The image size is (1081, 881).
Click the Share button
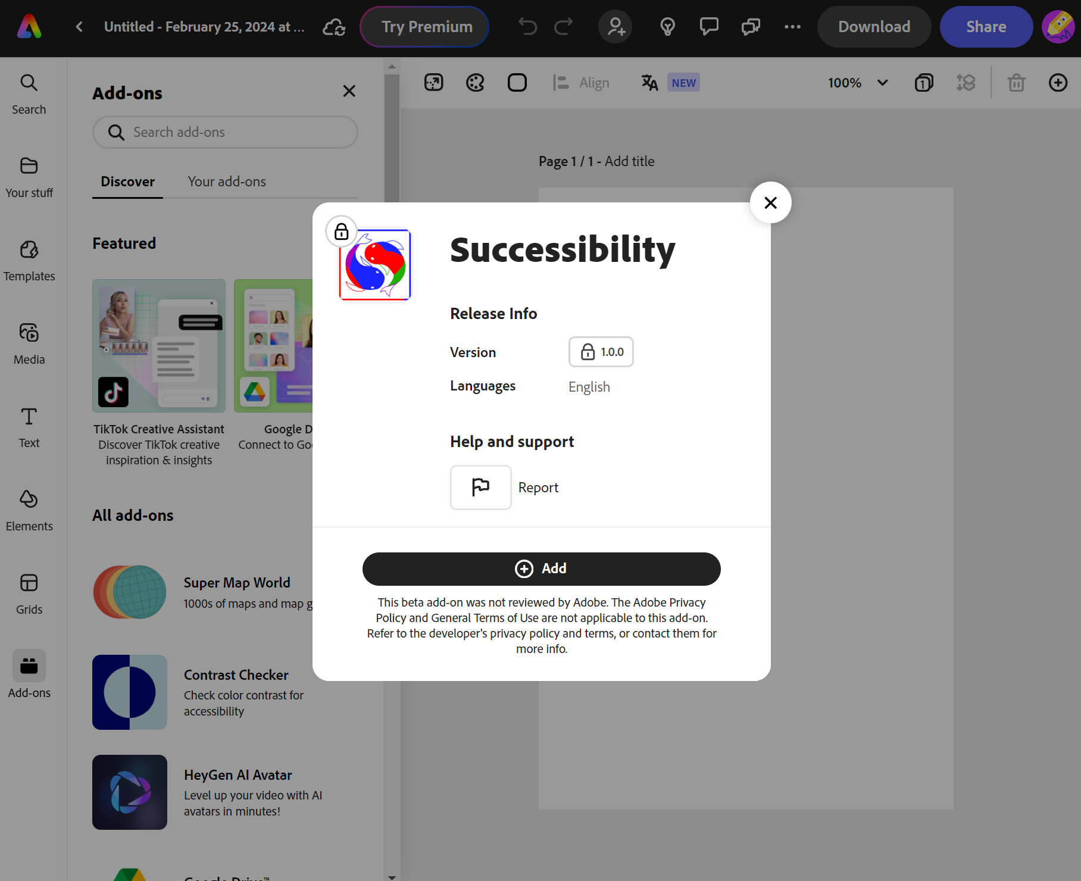[x=986, y=27]
